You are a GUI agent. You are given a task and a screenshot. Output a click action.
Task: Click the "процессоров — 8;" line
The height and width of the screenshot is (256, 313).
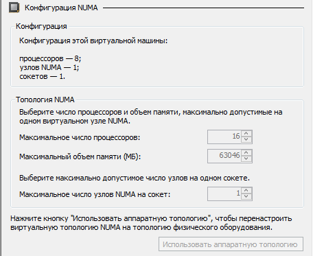pyautogui.click(x=50, y=59)
